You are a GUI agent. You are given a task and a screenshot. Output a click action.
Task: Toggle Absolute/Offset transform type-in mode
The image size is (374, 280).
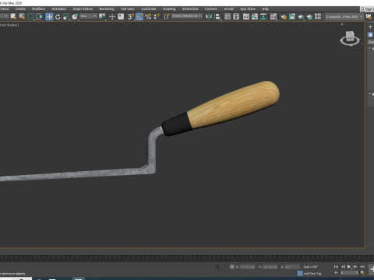[x=232, y=267]
